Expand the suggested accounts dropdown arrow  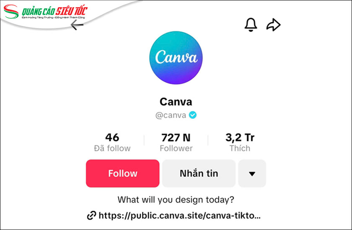pyautogui.click(x=252, y=173)
